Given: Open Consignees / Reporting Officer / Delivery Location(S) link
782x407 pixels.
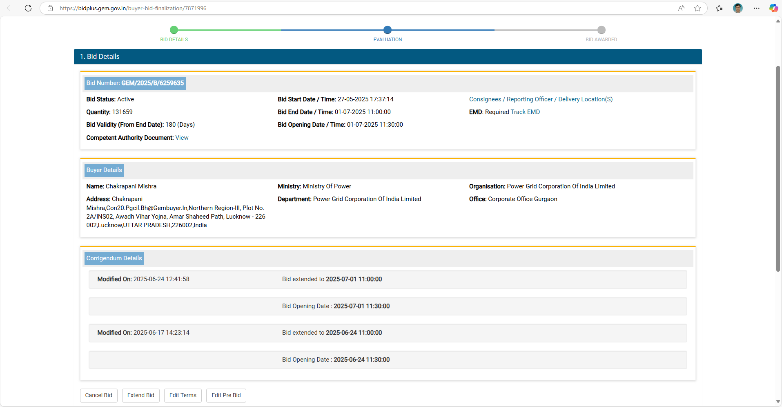Looking at the screenshot, I should pos(541,99).
